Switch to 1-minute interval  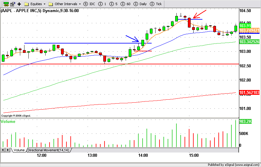tap(102, 4)
